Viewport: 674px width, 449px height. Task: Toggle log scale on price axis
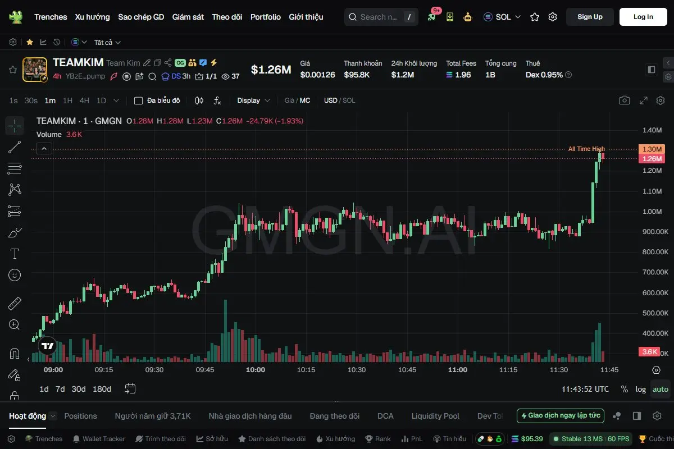(x=641, y=389)
